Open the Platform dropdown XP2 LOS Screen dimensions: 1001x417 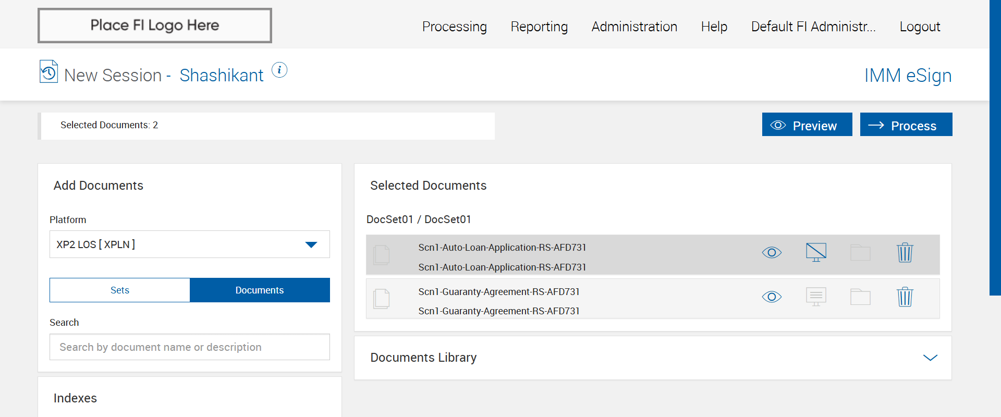[x=190, y=244]
